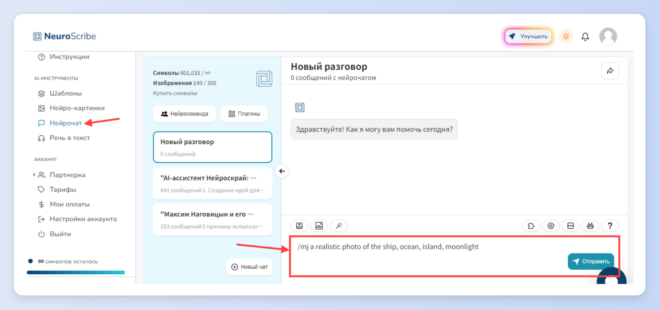The width and height of the screenshot is (660, 310).
Task: Click the upload file icon above the prompt
Action: coord(299,226)
